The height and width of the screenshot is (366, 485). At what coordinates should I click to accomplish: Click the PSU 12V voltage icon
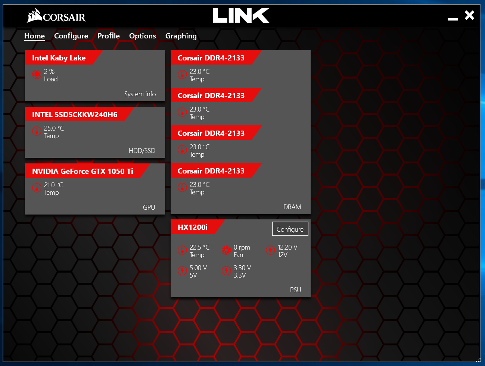(270, 250)
